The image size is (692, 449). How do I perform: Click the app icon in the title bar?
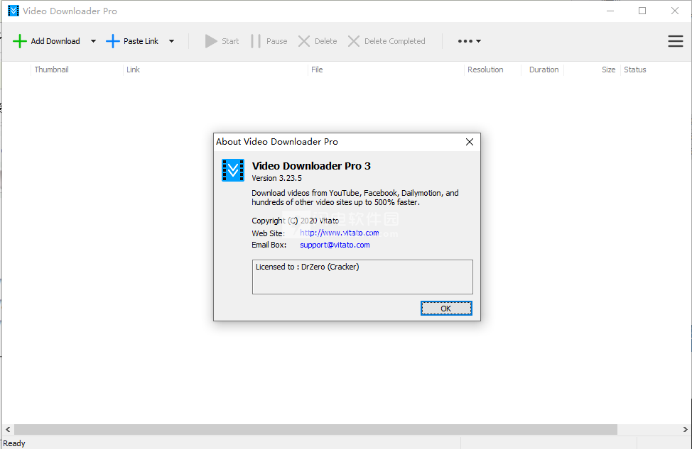tap(13, 11)
